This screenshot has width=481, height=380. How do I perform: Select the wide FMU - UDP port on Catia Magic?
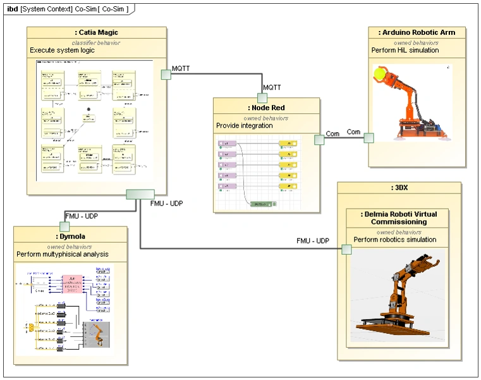point(140,194)
